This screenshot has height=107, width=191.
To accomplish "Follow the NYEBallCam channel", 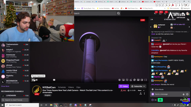I will pos(124,86).
